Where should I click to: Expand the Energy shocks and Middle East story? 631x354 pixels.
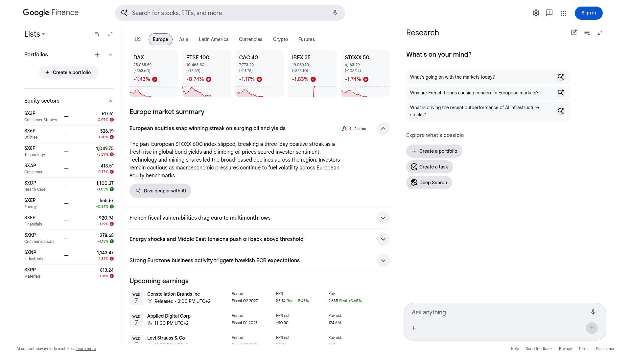click(x=383, y=239)
